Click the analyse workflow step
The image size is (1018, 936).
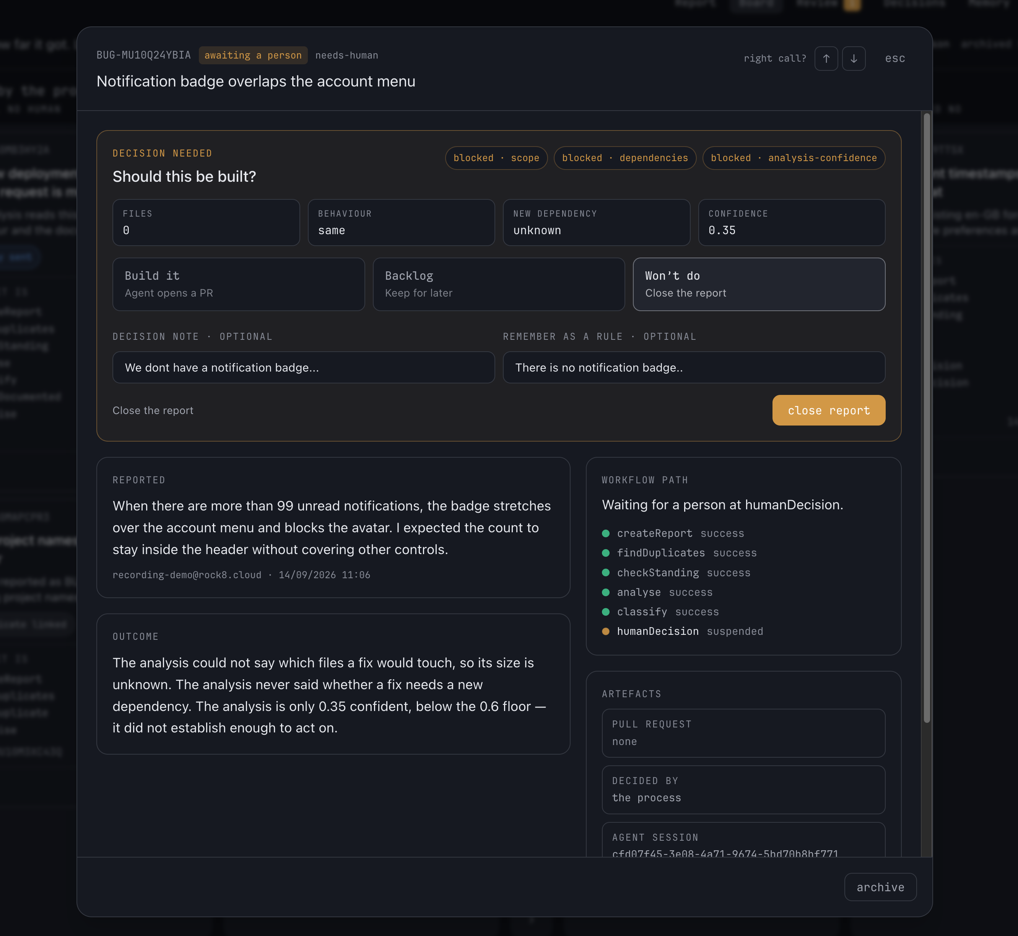click(657, 592)
